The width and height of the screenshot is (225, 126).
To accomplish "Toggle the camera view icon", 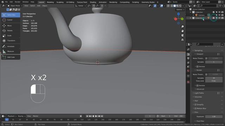I will pos(182,35).
